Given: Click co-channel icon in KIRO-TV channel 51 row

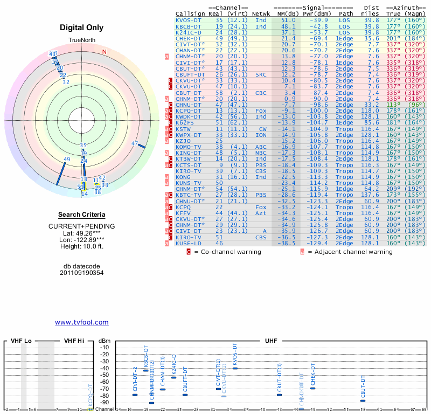Looking at the screenshot, I should [170, 237].
